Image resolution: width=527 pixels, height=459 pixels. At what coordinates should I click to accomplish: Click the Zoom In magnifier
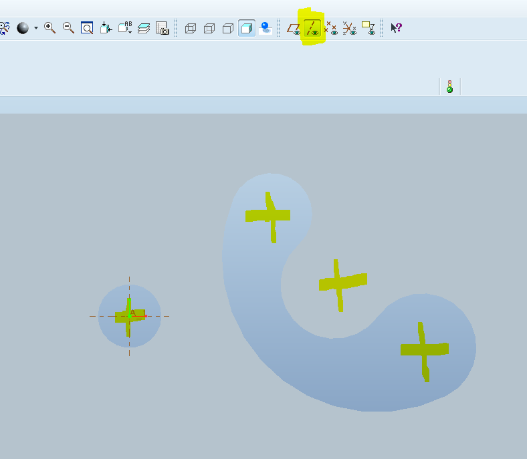click(49, 28)
